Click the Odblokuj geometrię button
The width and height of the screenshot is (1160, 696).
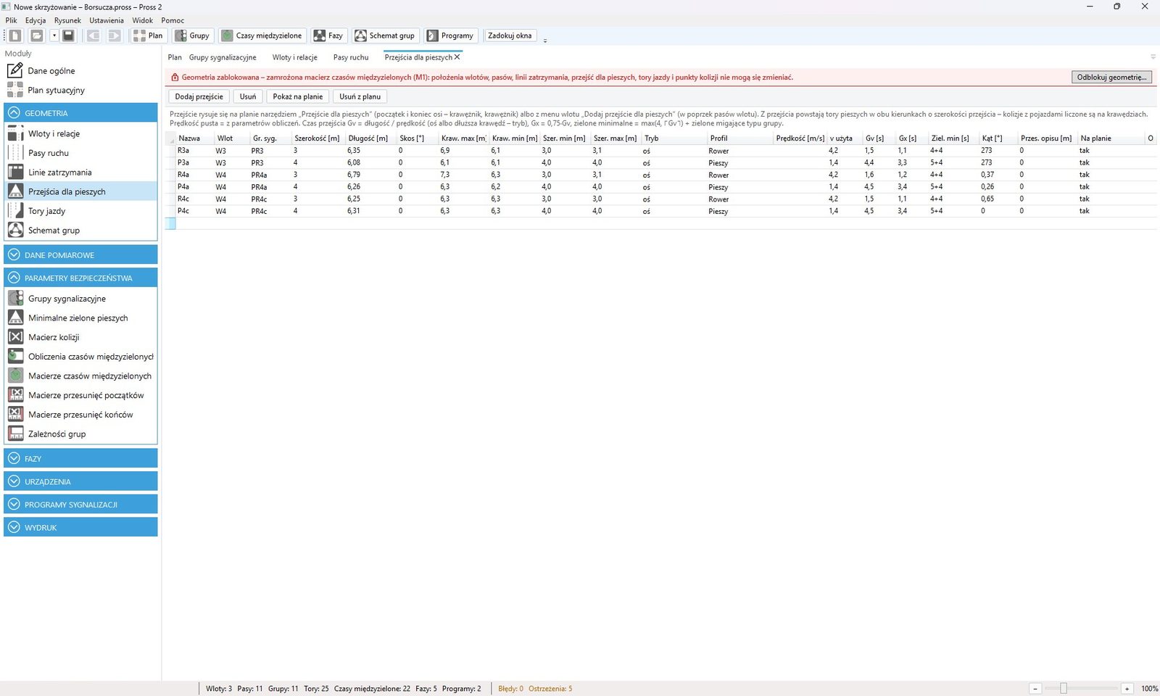click(x=1111, y=77)
